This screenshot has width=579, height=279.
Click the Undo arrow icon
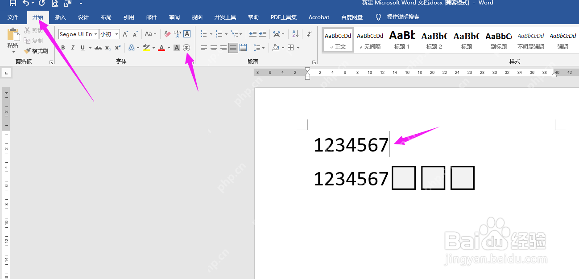pyautogui.click(x=26, y=3)
